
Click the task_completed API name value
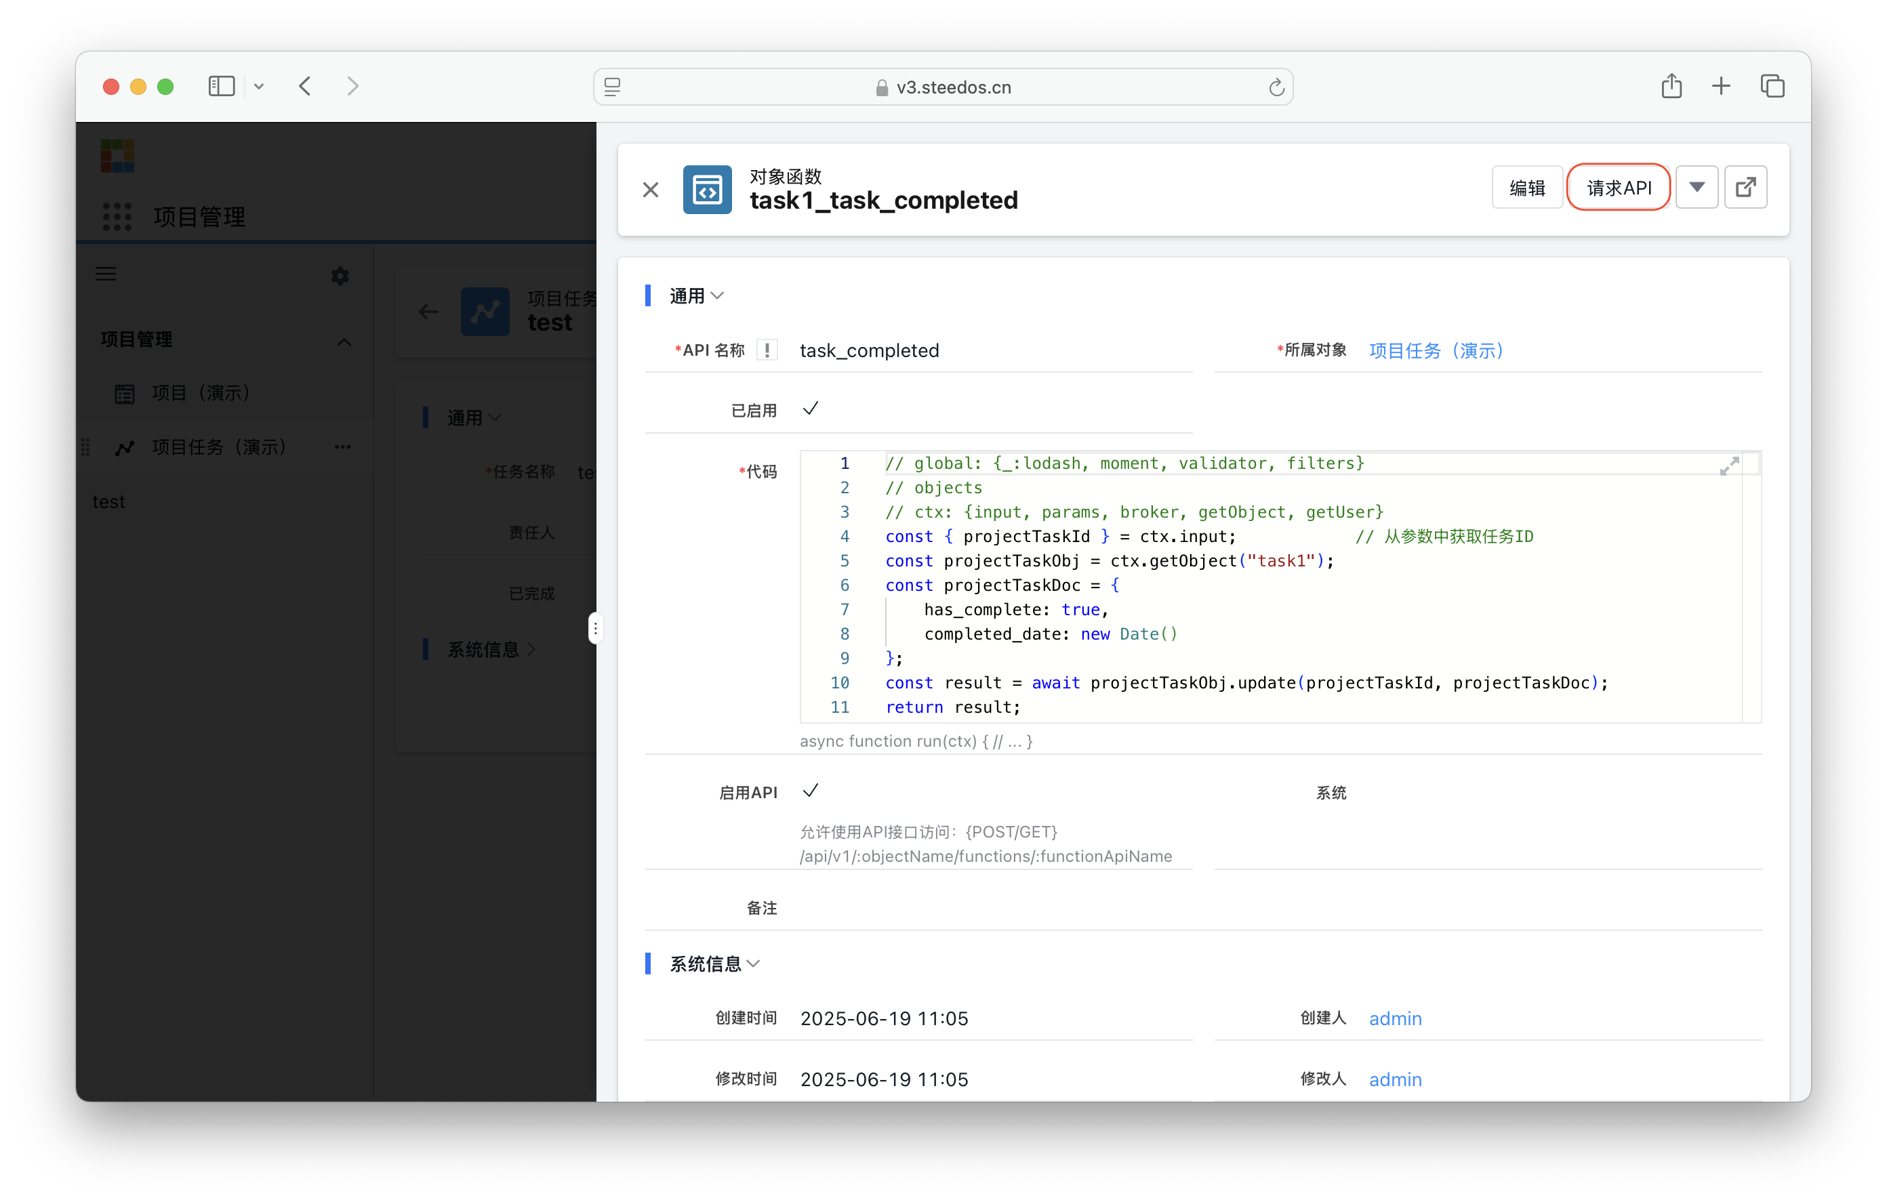coord(869,350)
